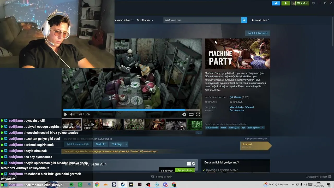The image size is (334, 188).
Task: Play the game trailer video
Action: [x=65, y=114]
